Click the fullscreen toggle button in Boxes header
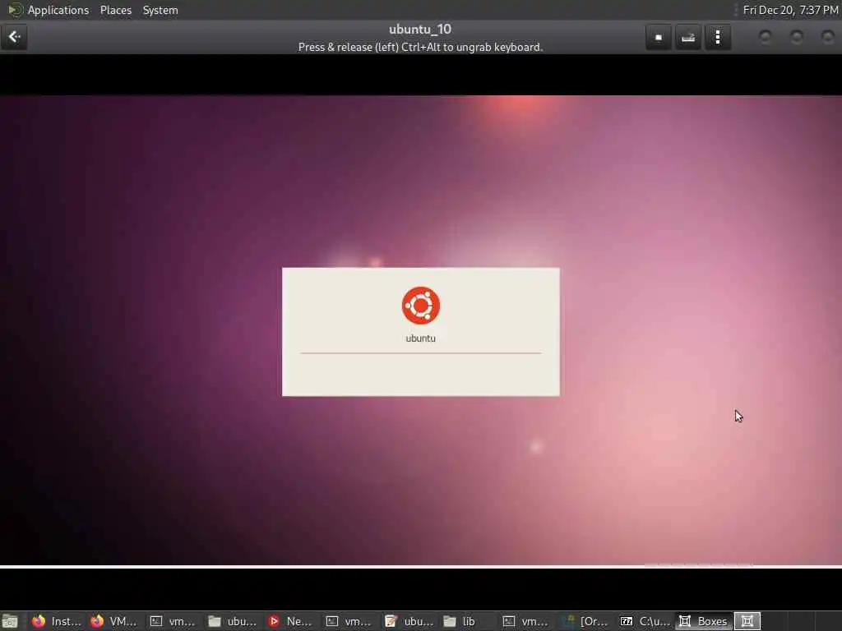Viewport: 842px width, 631px height. [659, 38]
